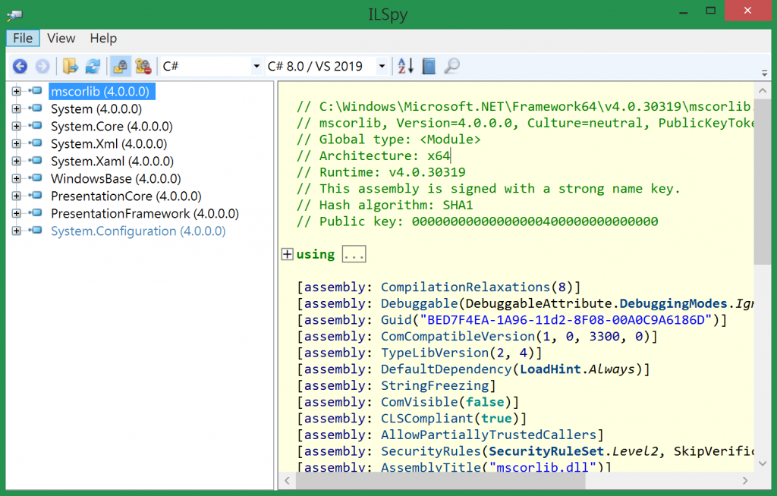The width and height of the screenshot is (777, 496).
Task: Select WindowsBase (4.0.0.0) assembly
Action: pos(115,178)
